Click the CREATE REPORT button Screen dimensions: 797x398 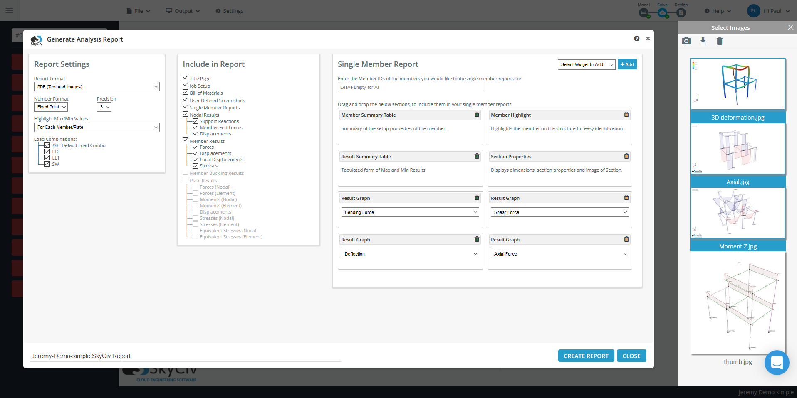(586, 356)
